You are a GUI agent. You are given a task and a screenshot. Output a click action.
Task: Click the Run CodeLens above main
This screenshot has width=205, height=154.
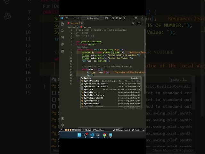[x=79, y=47]
